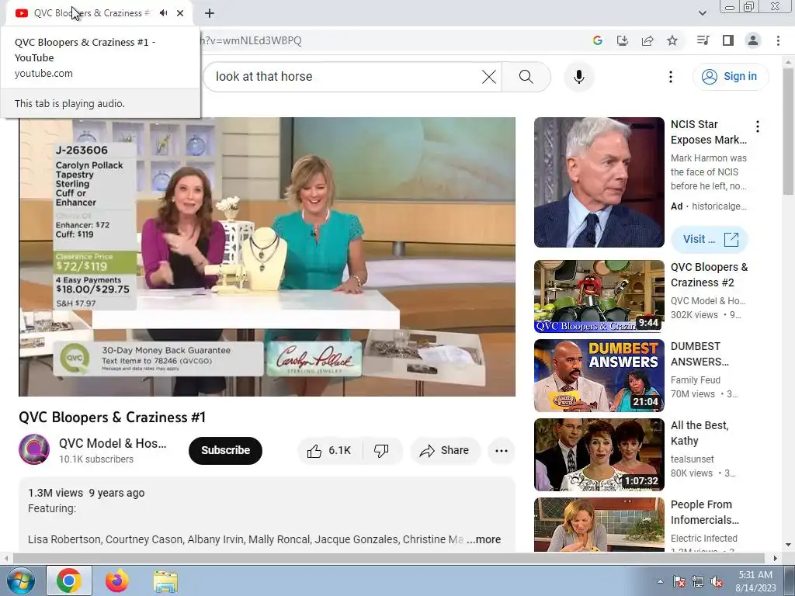This screenshot has height=596, width=795.
Task: Open the NCIS Star ad thumbnail
Action: 599,182
